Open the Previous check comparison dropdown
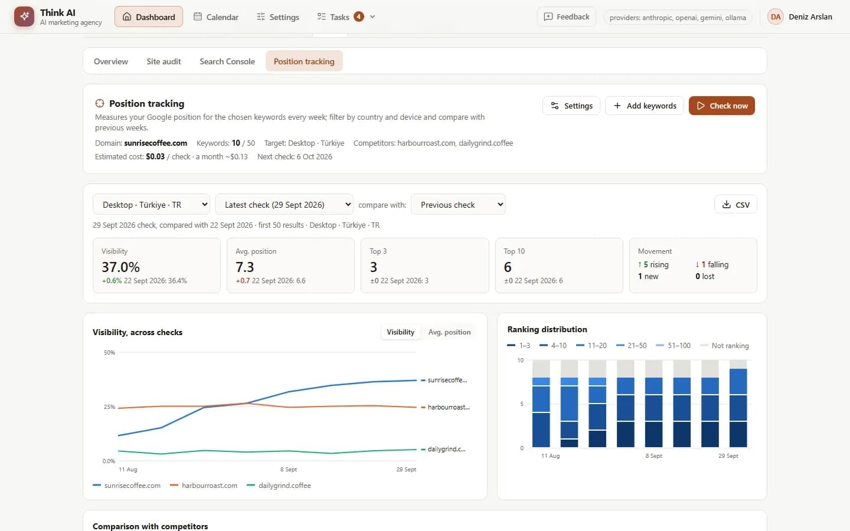 click(458, 205)
